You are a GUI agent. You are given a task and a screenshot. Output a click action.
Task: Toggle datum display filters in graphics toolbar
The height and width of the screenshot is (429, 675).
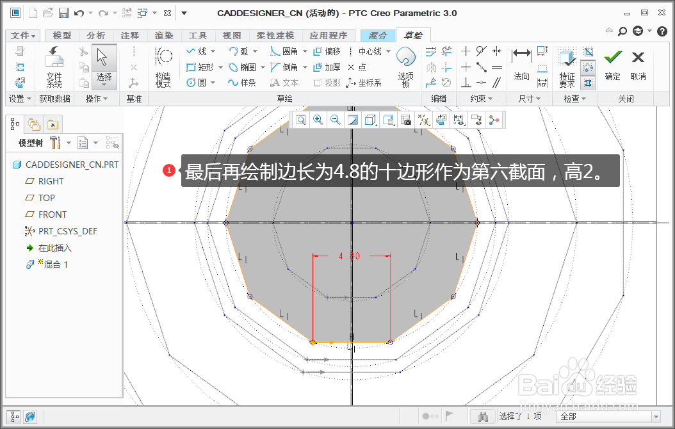pyautogui.click(x=424, y=120)
